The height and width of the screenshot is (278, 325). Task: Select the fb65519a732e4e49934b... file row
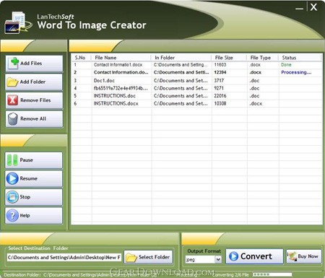point(196,88)
